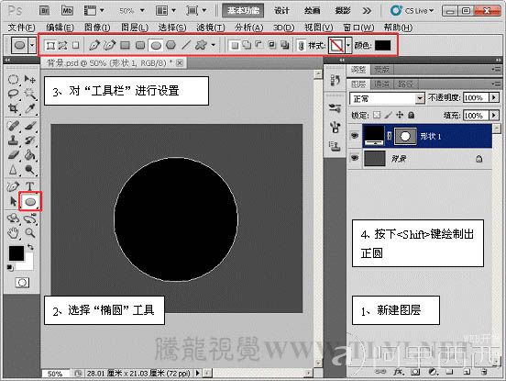Toggle visibility of the 背景 layer
Image resolution: width=506 pixels, height=381 pixels.
coord(355,158)
